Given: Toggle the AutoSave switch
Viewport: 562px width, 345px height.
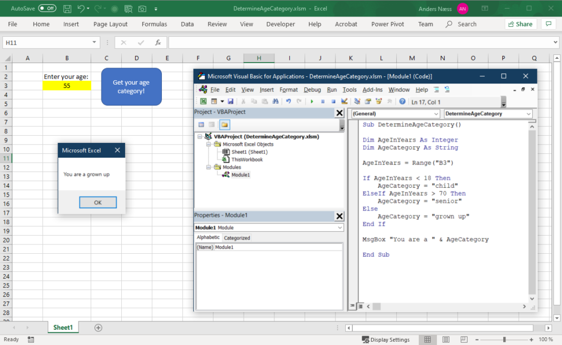Looking at the screenshot, I should coord(47,9).
